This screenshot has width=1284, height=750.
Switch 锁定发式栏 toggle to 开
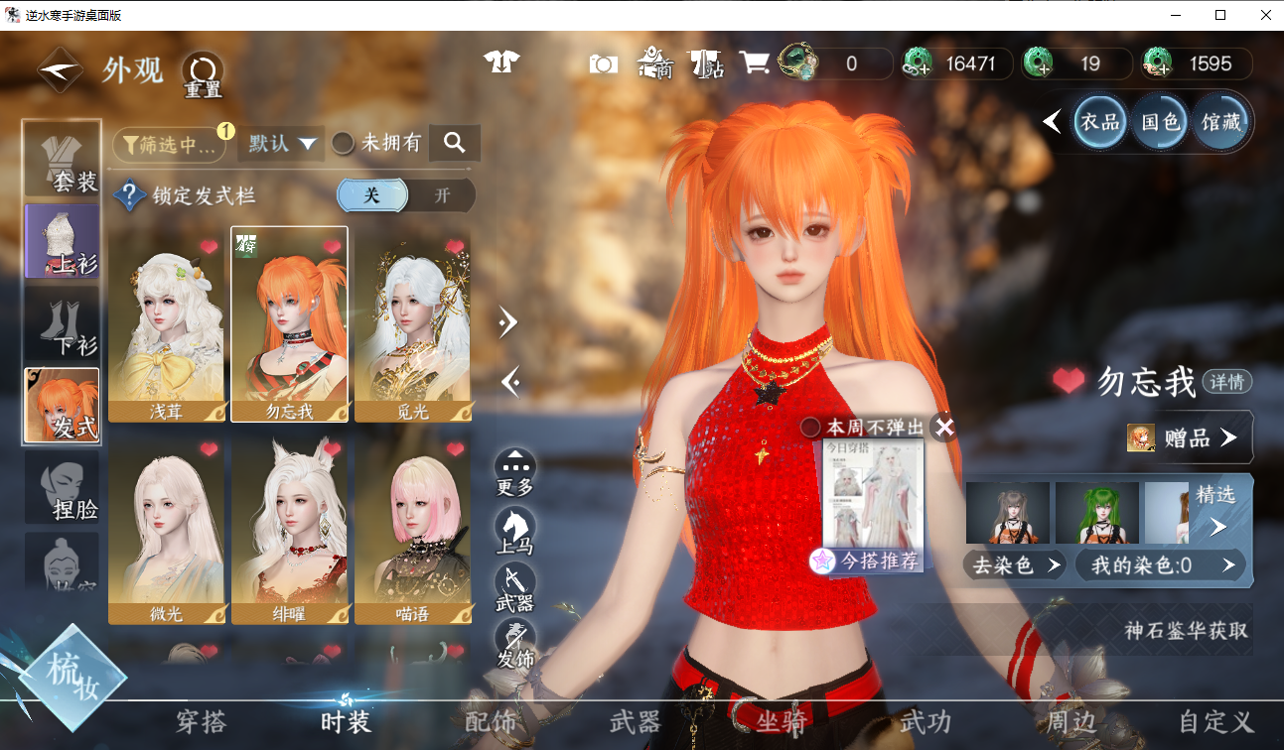click(442, 195)
